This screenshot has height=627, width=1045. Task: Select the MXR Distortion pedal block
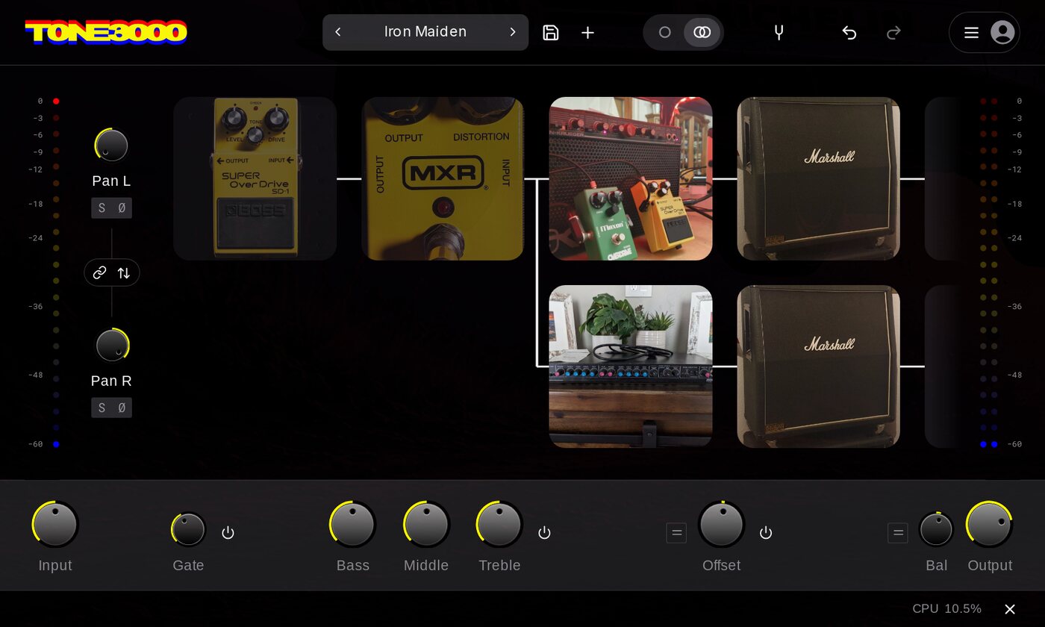click(443, 178)
